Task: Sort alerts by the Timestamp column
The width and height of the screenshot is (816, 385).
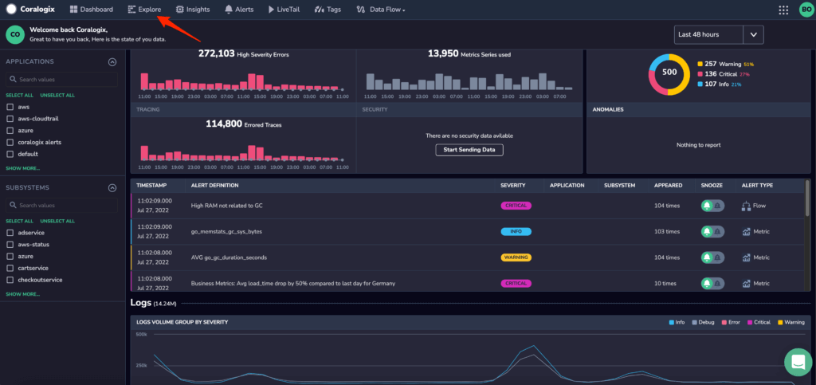Action: click(152, 185)
